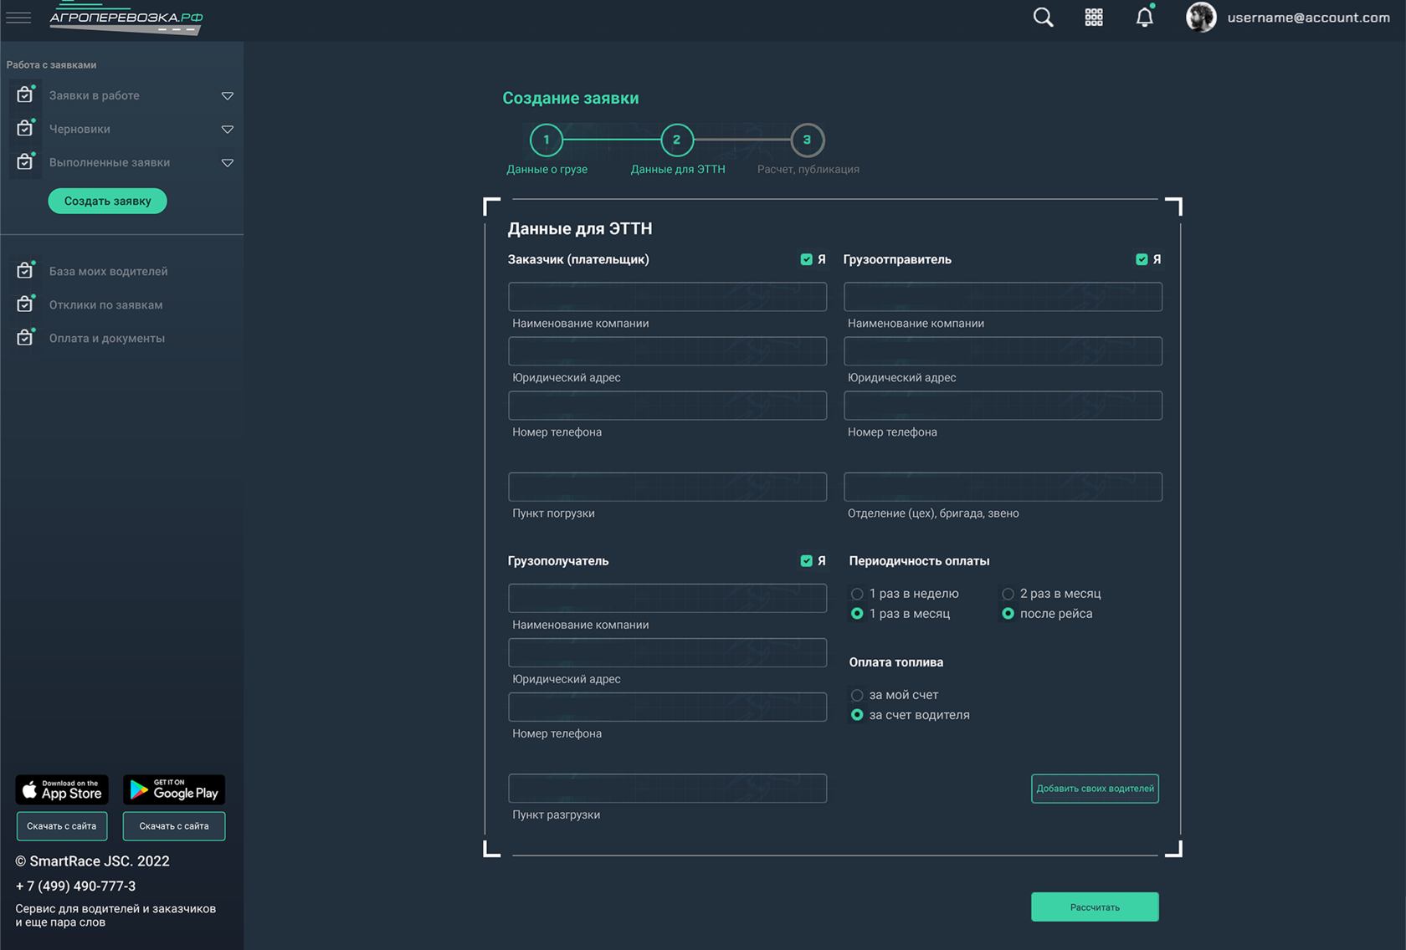Open the username@account.com account link

pyautogui.click(x=1308, y=18)
